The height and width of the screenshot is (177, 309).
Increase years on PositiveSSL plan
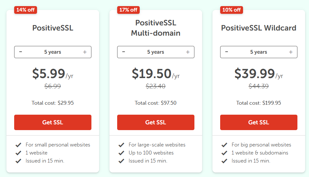click(85, 52)
